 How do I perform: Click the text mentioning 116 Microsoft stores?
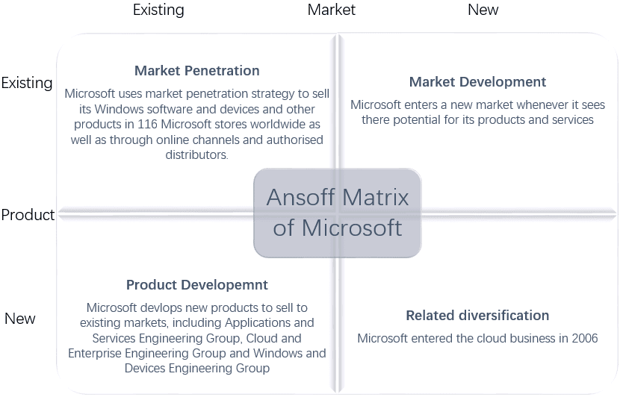[197, 125]
